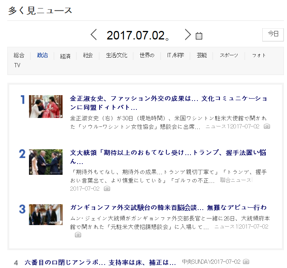Image resolution: width=287 pixels, height=268 pixels.
Task: Open fourth-ranked headline 六番目の口閉じアンラボ
Action: coord(100,262)
